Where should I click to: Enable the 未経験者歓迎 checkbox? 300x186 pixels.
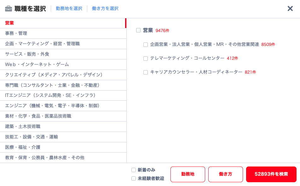(x=134, y=178)
